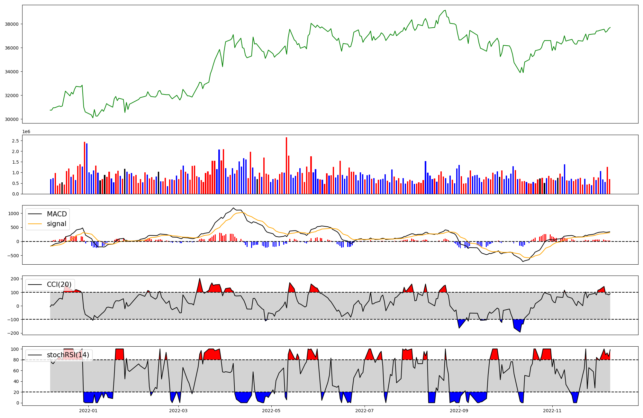
Task: Click the 80 tick on the stochRSI axis
Action: [x=16, y=360]
